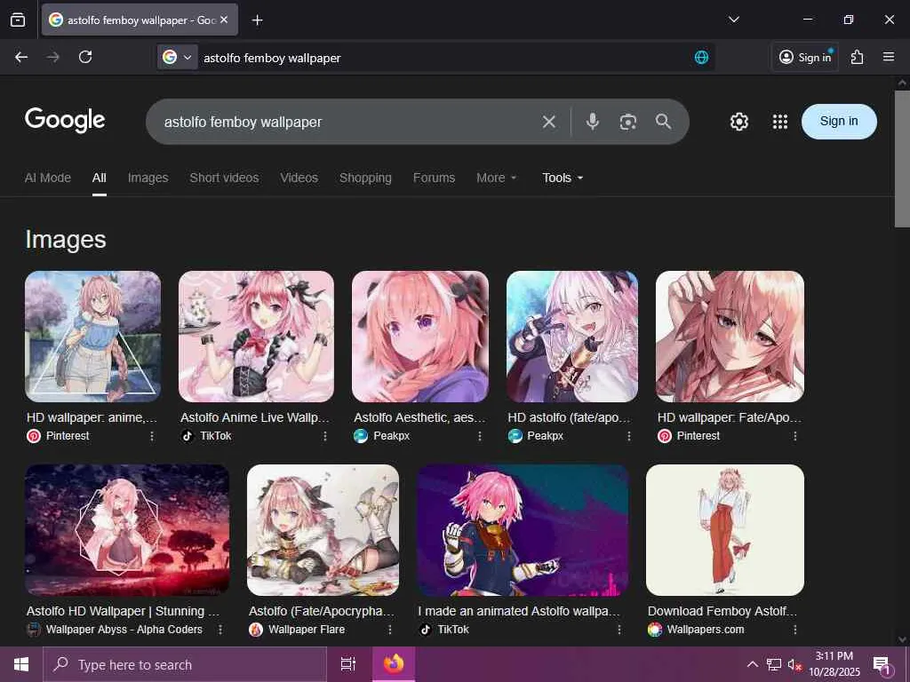The width and height of the screenshot is (910, 682).
Task: Click the Astolfo (Fate/Apocrypha title link
Action: coord(322,611)
